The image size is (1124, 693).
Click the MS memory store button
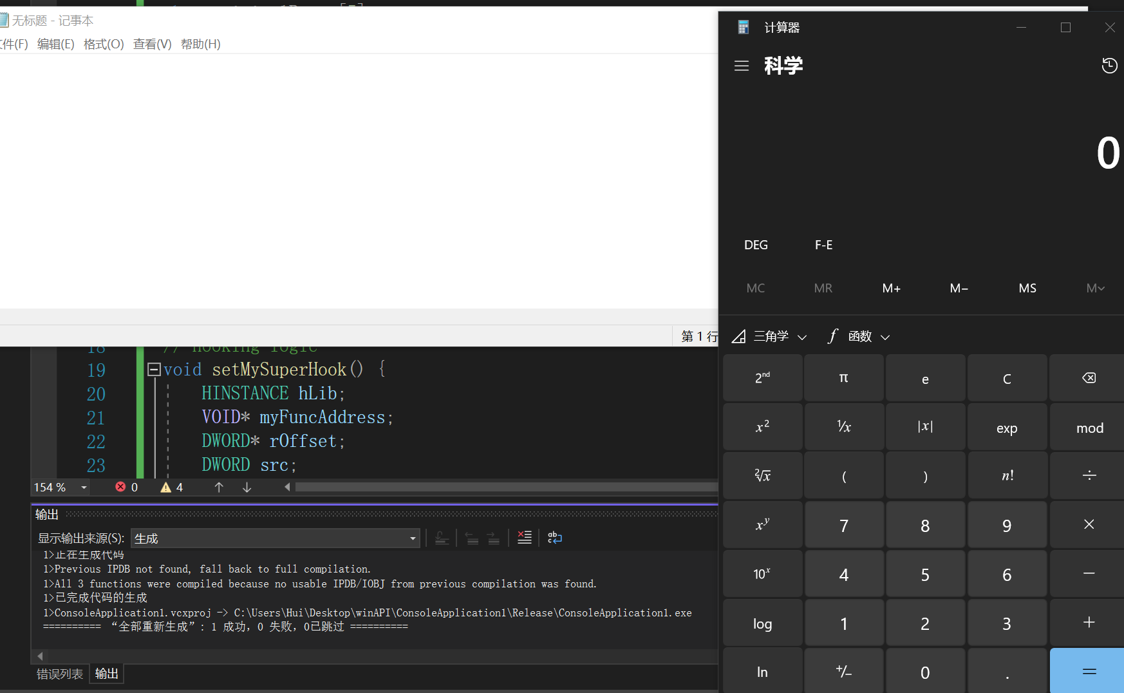(x=1027, y=288)
